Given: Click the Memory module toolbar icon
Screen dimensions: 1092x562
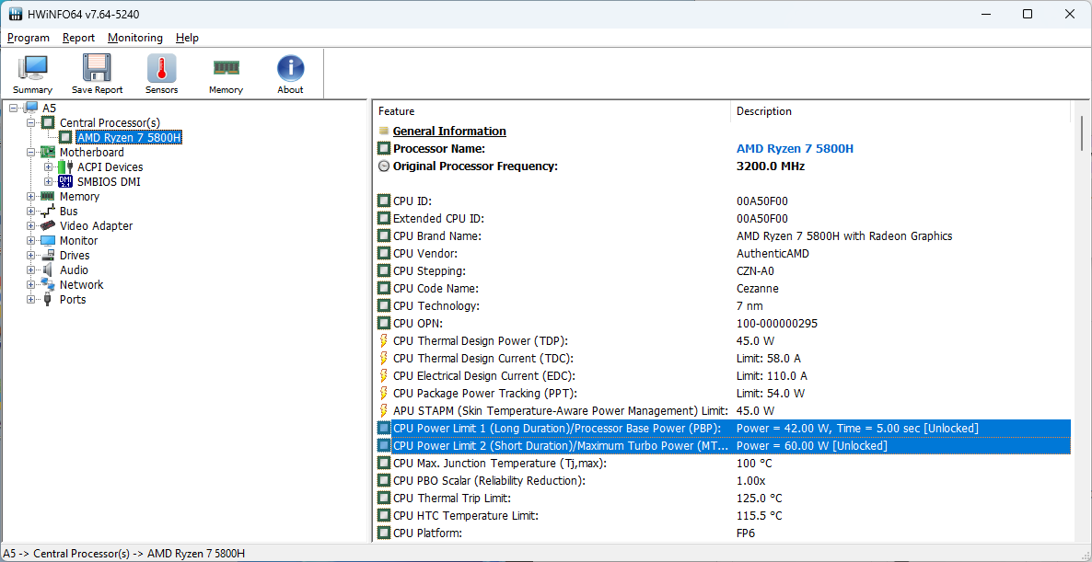Looking at the screenshot, I should click(x=226, y=67).
